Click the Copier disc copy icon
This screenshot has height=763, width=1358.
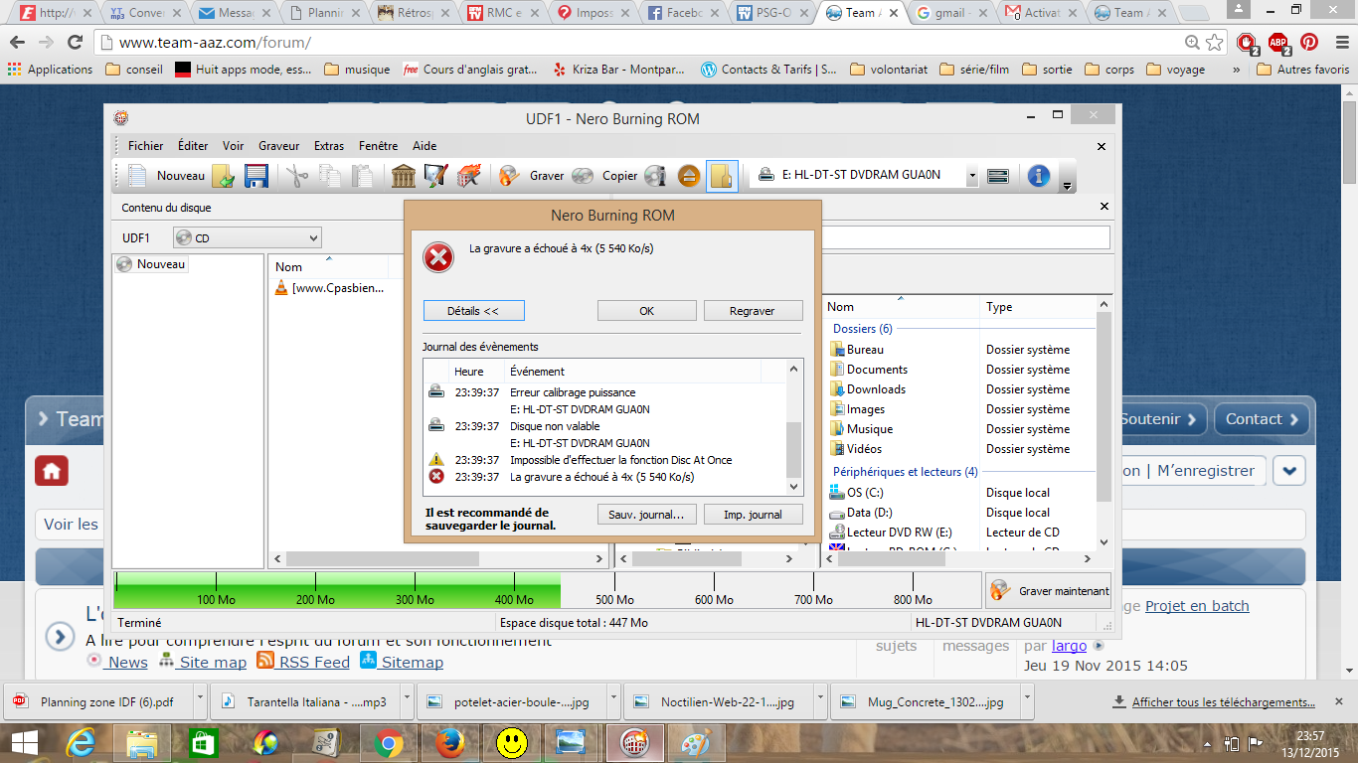[605, 176]
